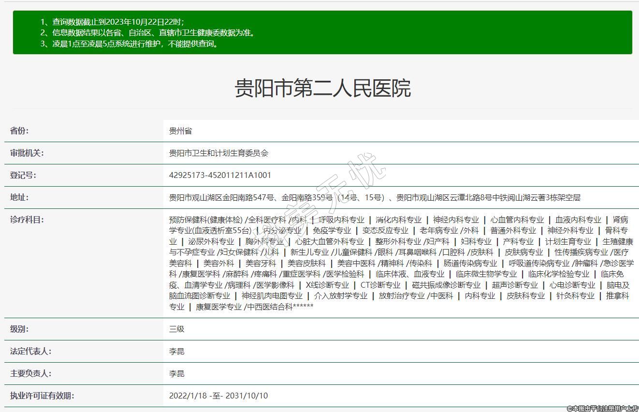This screenshot has height=412, width=639.
Task: Click the 审批机关 field label
Action: click(27, 153)
